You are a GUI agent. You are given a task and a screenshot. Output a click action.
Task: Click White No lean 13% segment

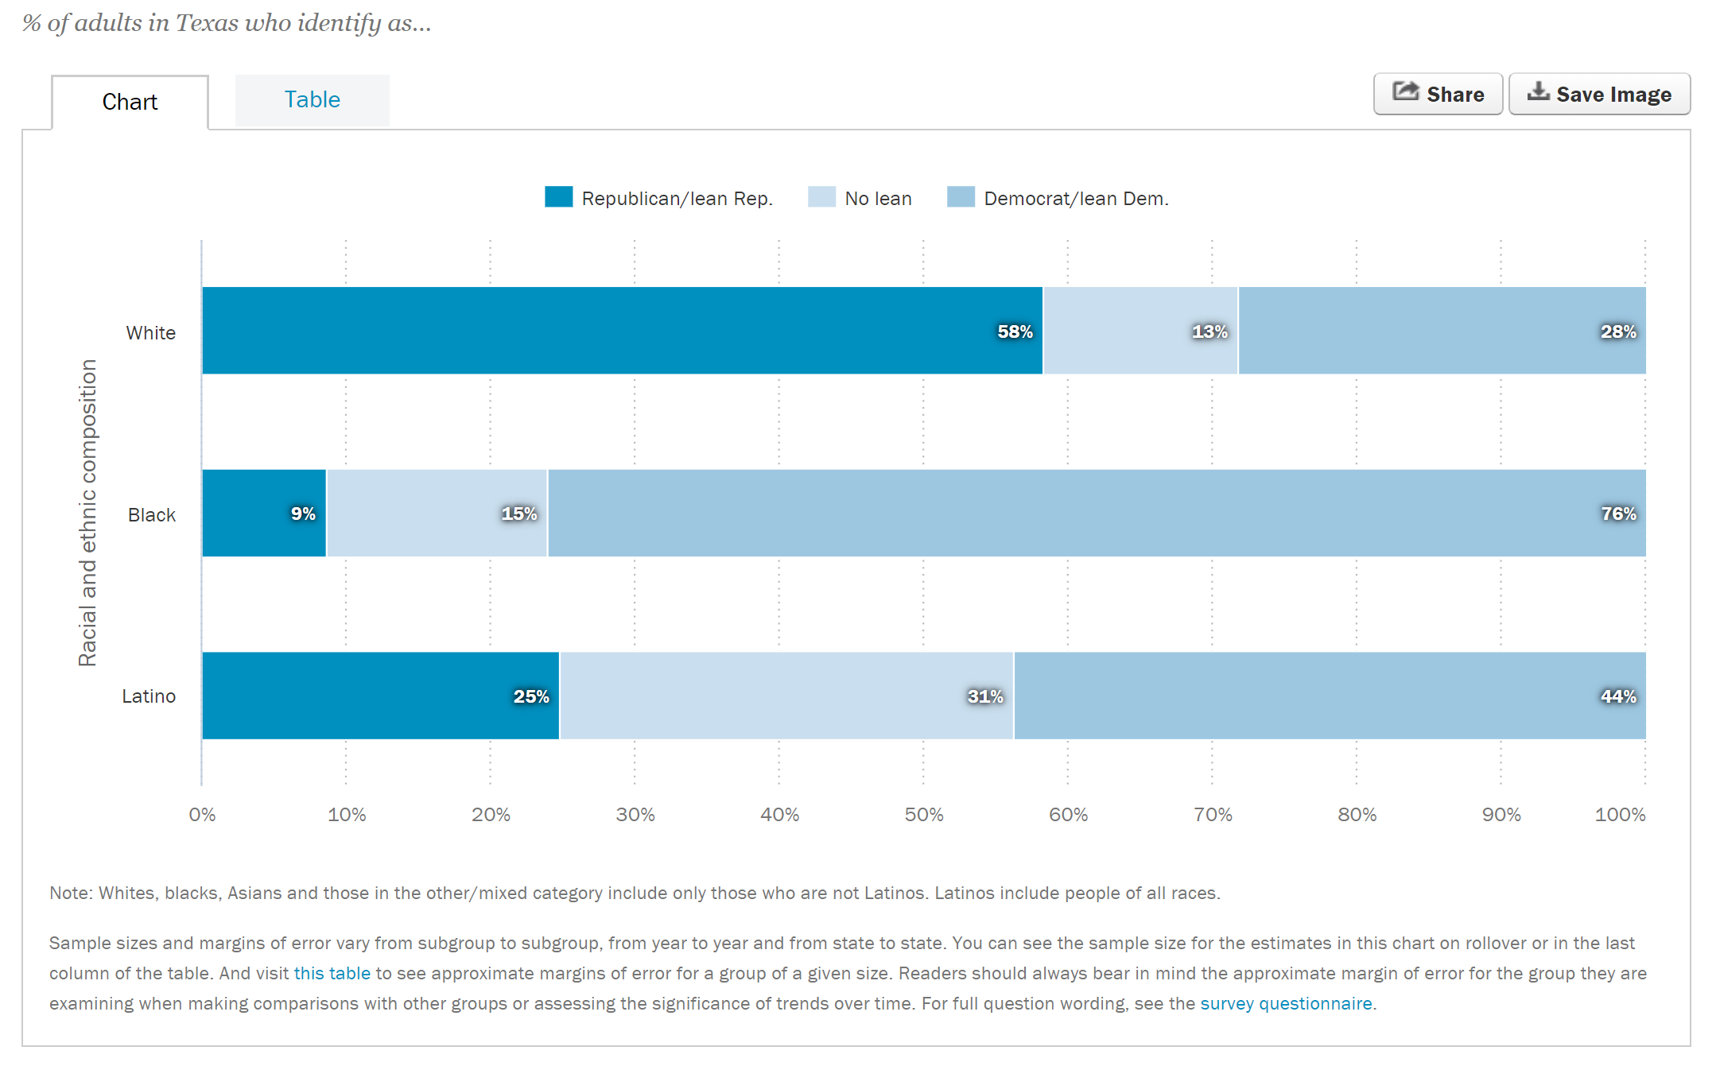tap(1140, 331)
